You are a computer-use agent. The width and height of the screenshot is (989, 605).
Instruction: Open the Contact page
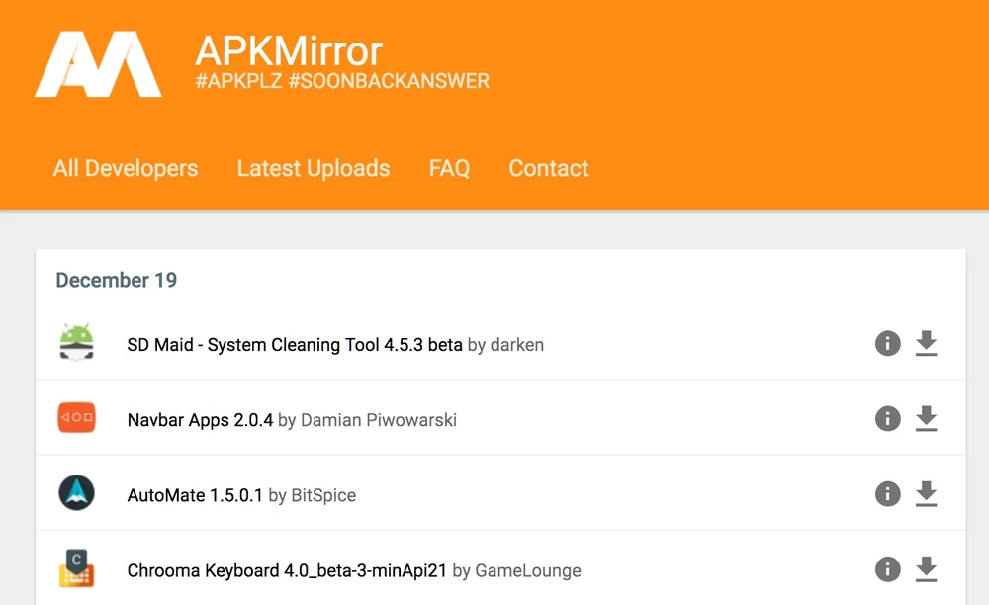point(548,168)
